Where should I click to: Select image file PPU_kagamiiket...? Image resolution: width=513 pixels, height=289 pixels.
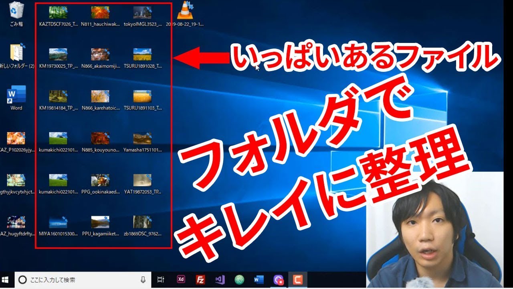click(x=100, y=226)
